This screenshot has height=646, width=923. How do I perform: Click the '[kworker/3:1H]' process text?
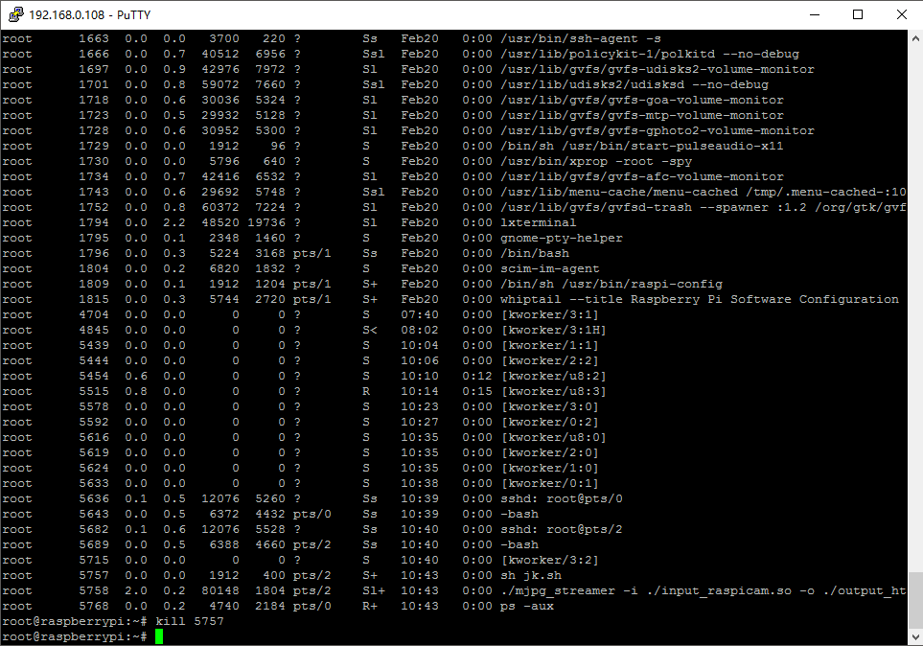(554, 330)
